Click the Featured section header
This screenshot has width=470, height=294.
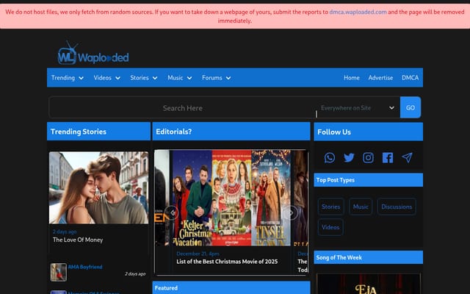[x=231, y=287]
